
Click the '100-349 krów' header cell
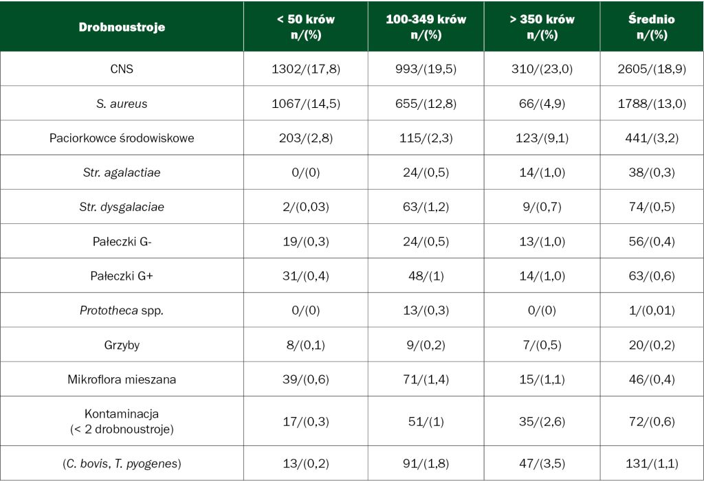(426, 27)
